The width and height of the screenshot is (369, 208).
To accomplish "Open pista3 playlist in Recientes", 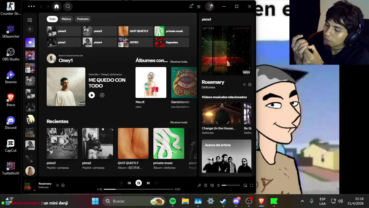I will 62,149.
